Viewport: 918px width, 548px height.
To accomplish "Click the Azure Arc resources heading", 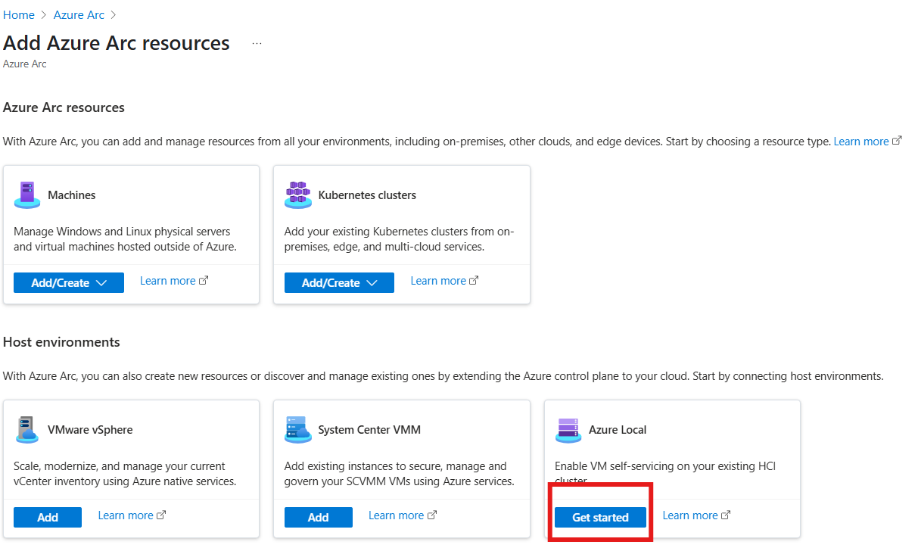I will [x=64, y=107].
